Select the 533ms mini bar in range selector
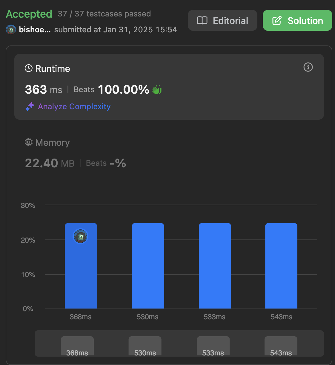 coord(213,346)
